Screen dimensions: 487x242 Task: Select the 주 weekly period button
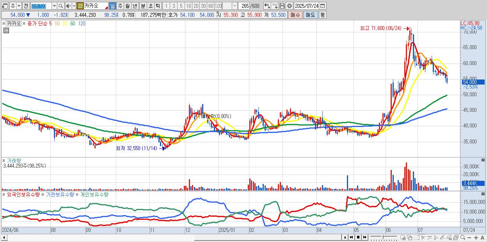[x=120, y=6]
